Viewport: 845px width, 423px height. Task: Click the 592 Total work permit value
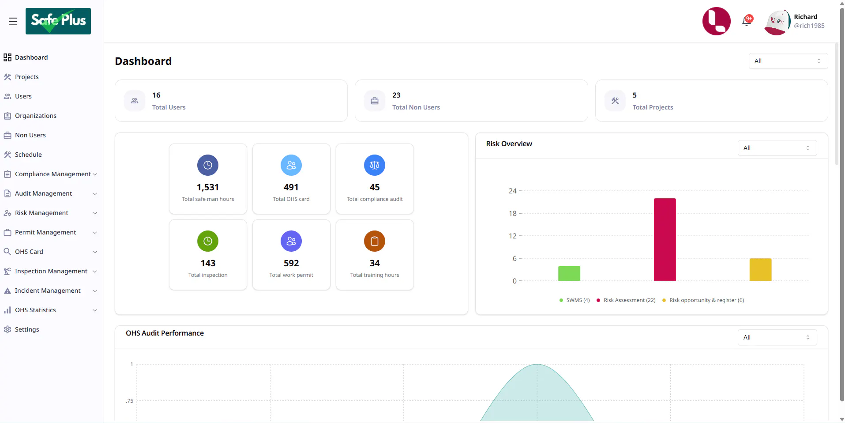pyautogui.click(x=291, y=263)
